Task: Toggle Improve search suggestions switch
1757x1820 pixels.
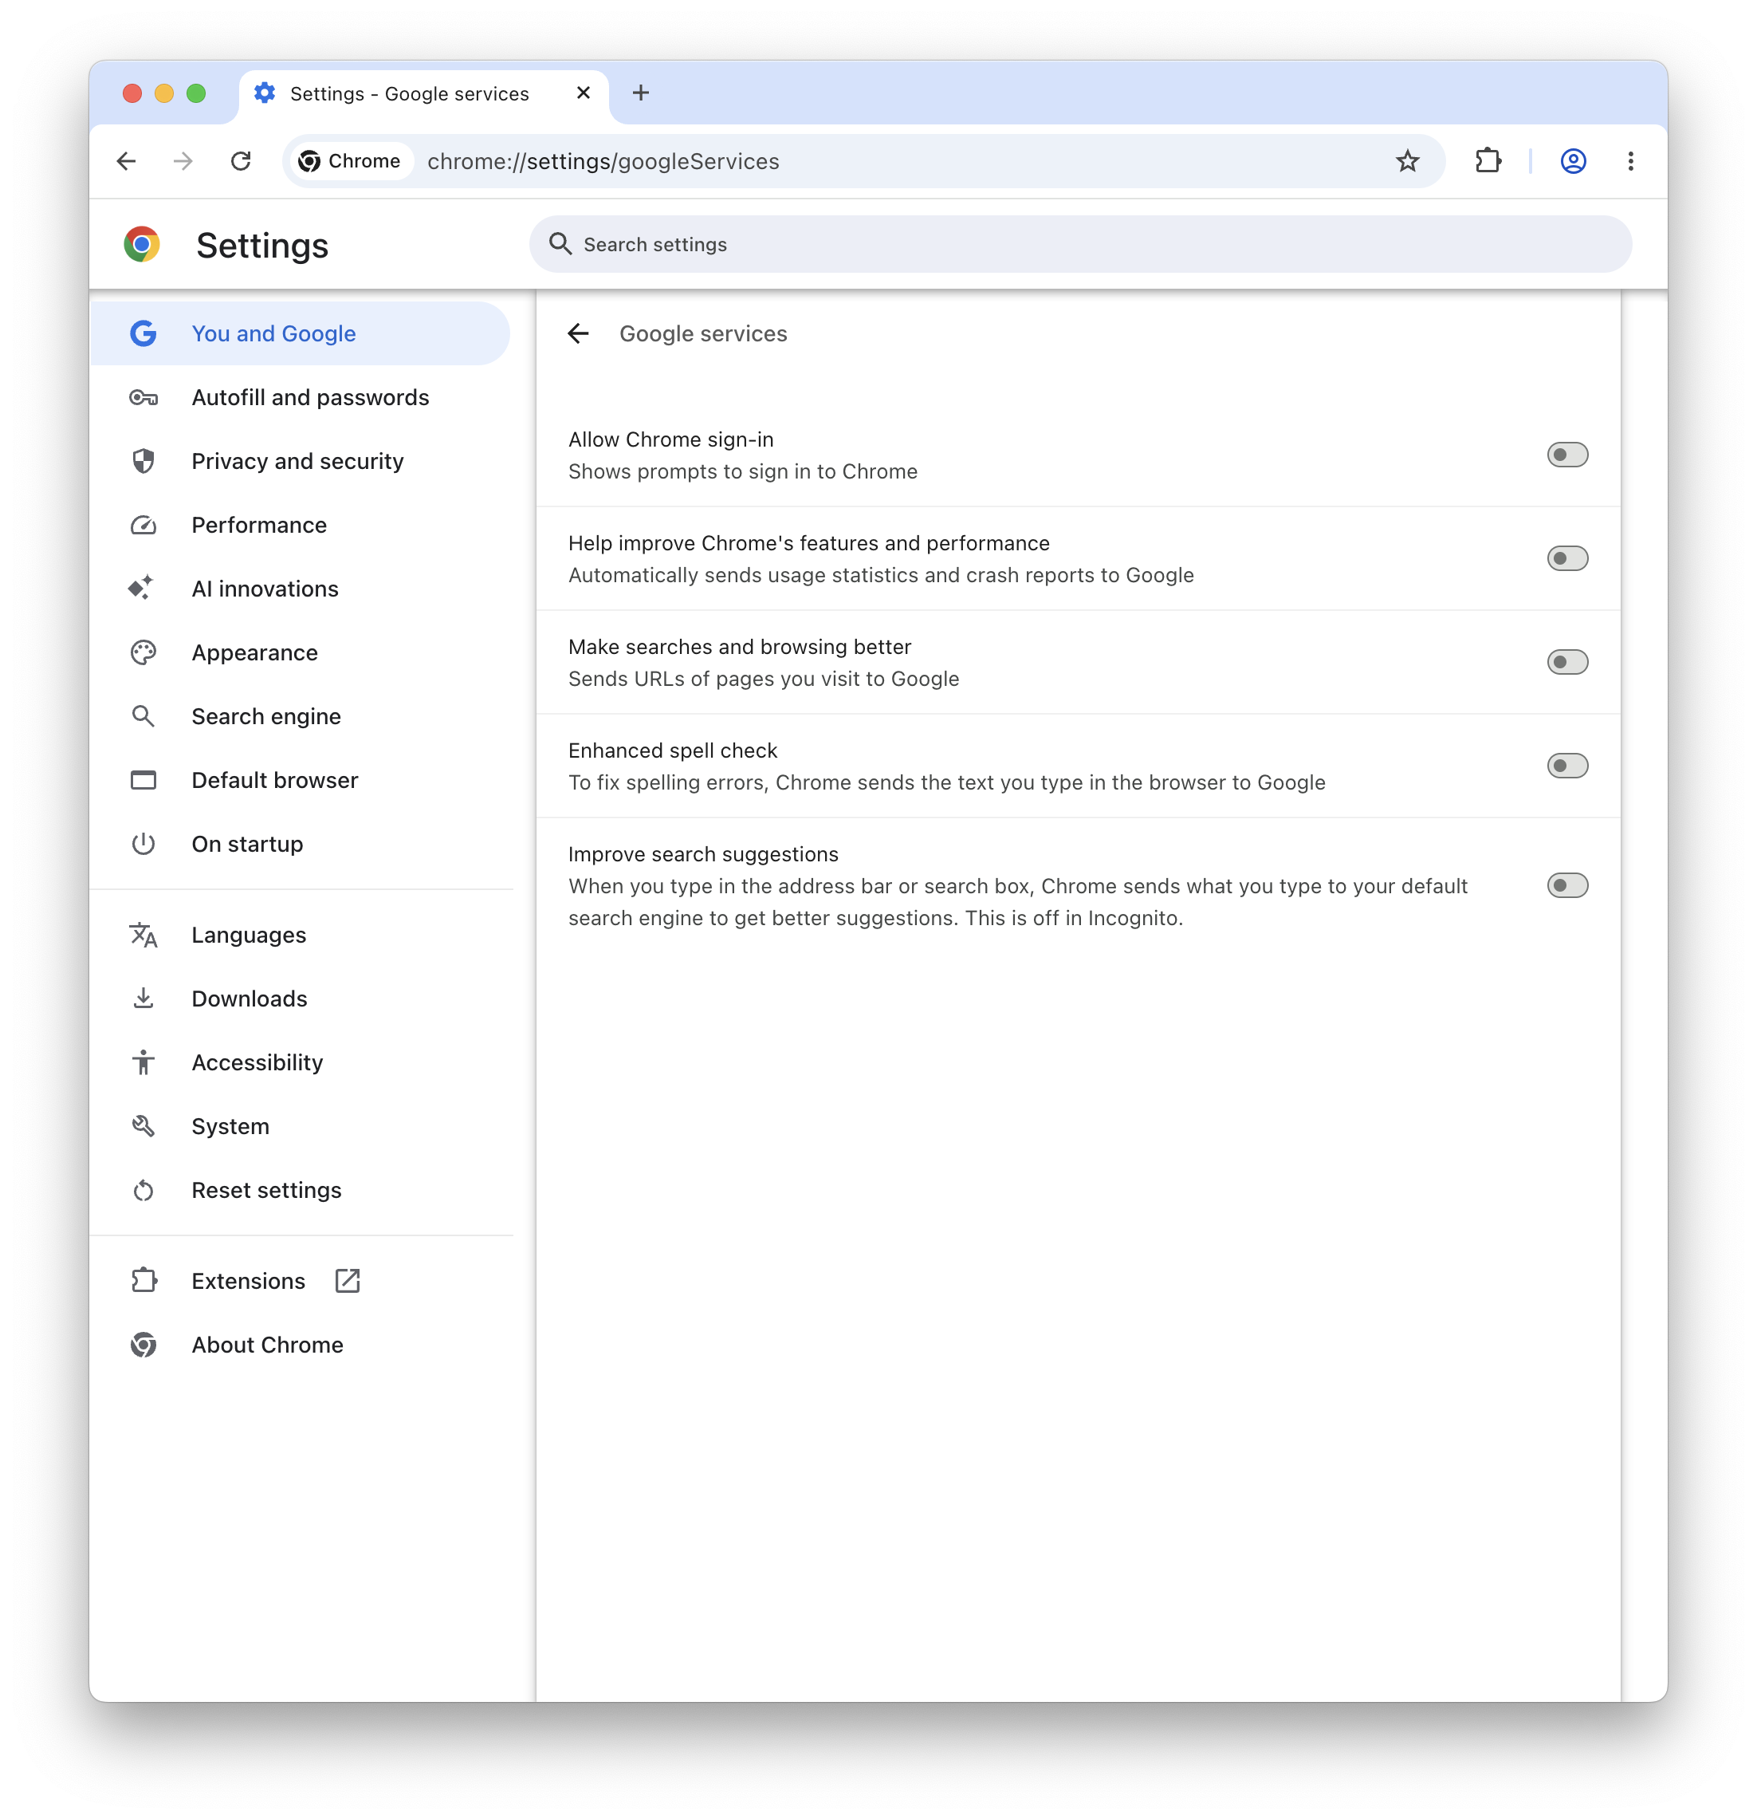Action: [1566, 886]
